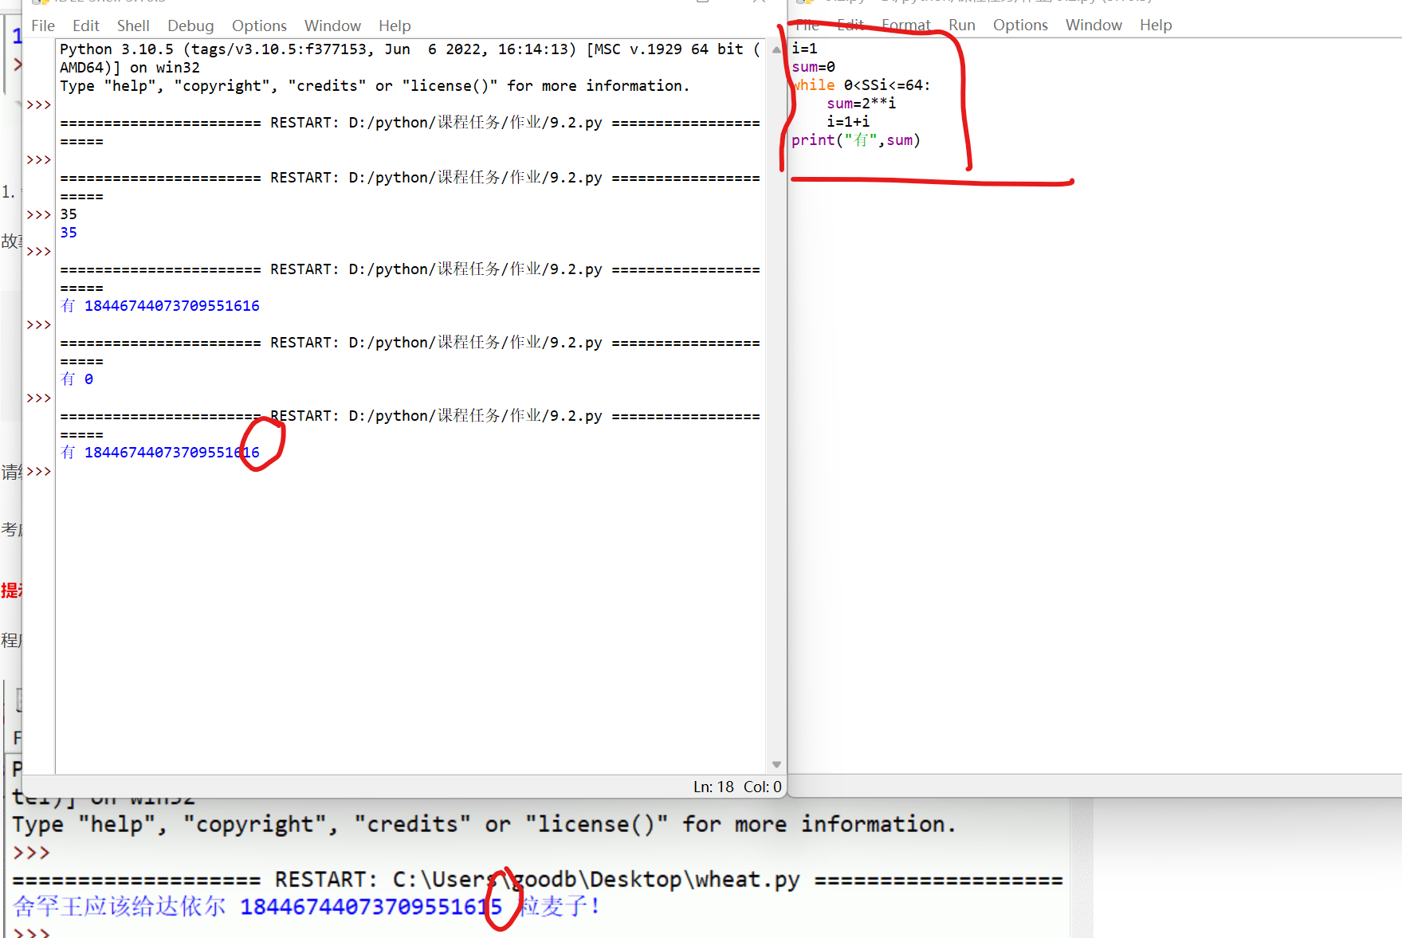The width and height of the screenshot is (1402, 938).
Task: Click the wheat.py RESTART line in the background shell
Action: coord(537,880)
